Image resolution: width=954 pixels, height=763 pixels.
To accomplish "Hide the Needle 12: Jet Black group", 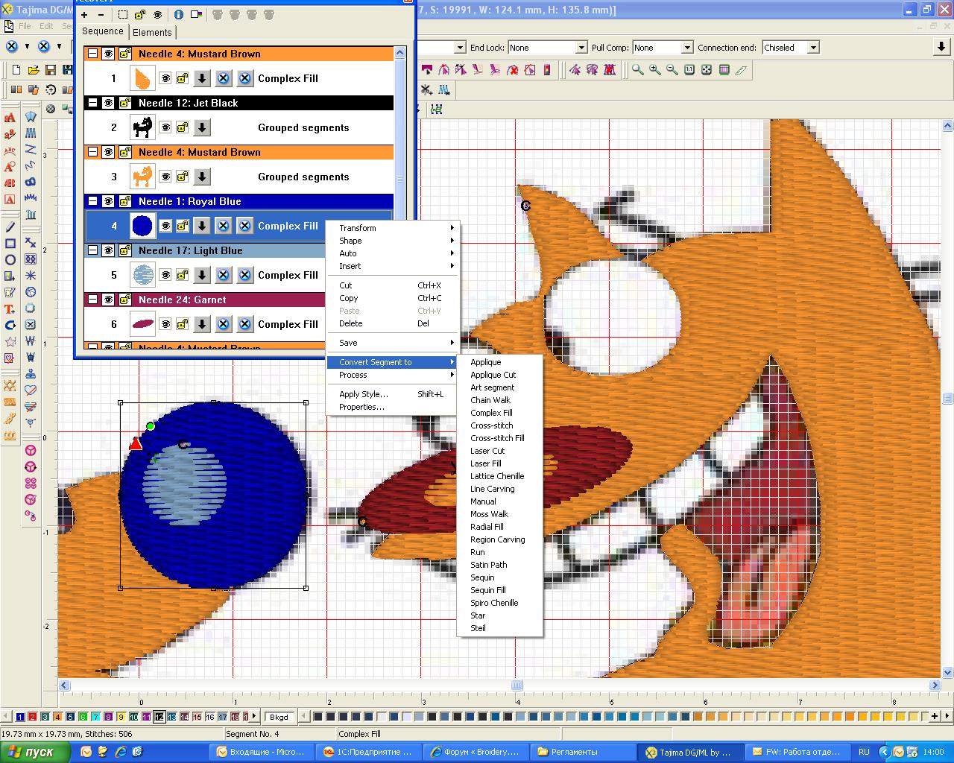I will pyautogui.click(x=109, y=103).
